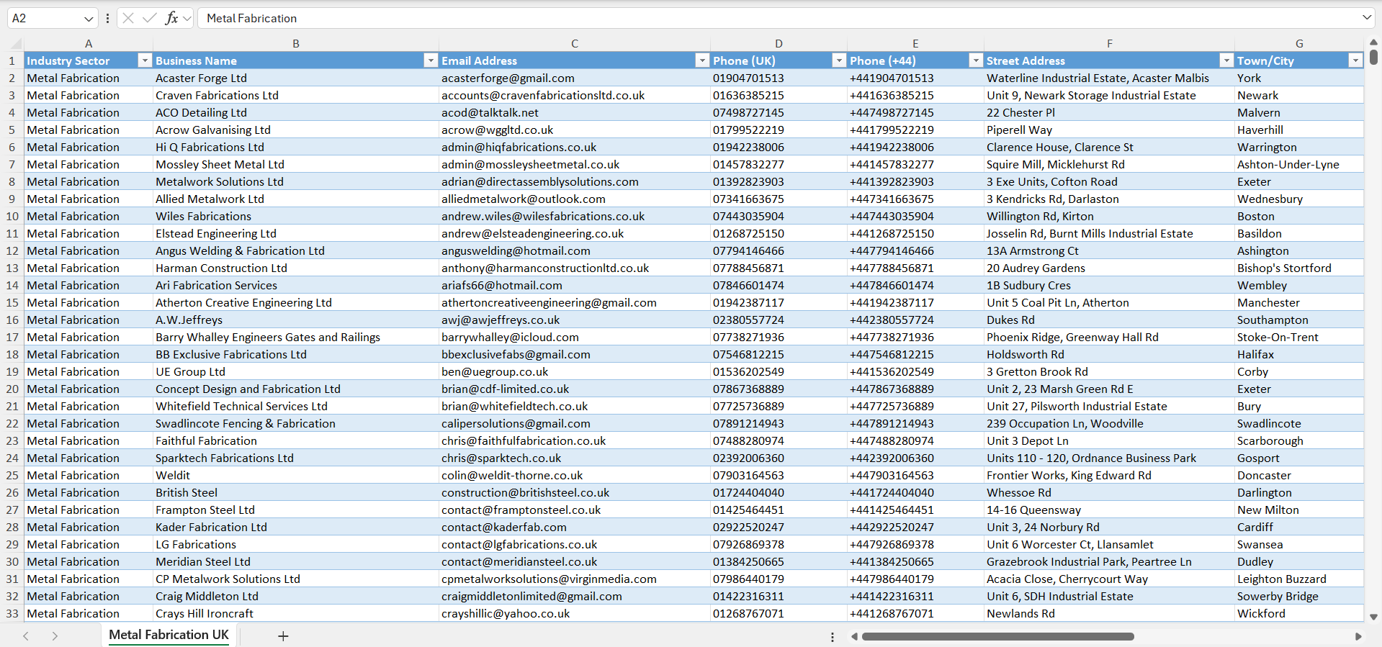Click the add new sheet plus icon
Viewport: 1382px width, 647px height.
[283, 636]
